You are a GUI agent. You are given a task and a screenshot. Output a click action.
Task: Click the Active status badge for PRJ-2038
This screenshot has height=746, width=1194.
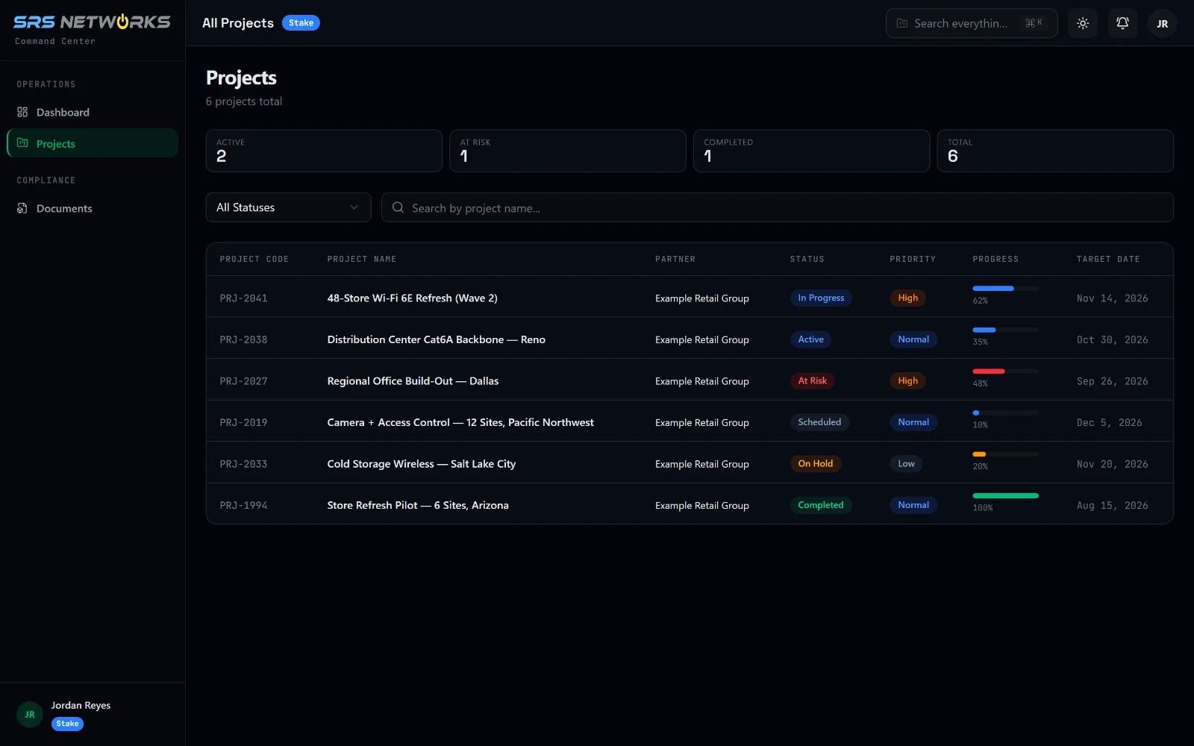(x=810, y=339)
